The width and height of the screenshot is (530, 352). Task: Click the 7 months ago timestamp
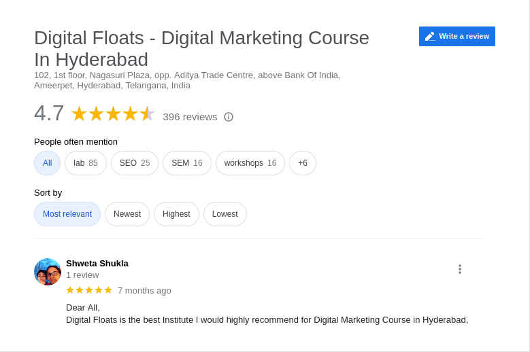coord(144,291)
